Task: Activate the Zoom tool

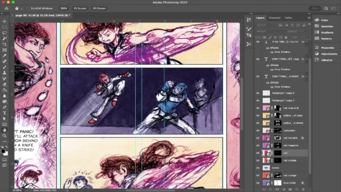Action: click(5, 136)
